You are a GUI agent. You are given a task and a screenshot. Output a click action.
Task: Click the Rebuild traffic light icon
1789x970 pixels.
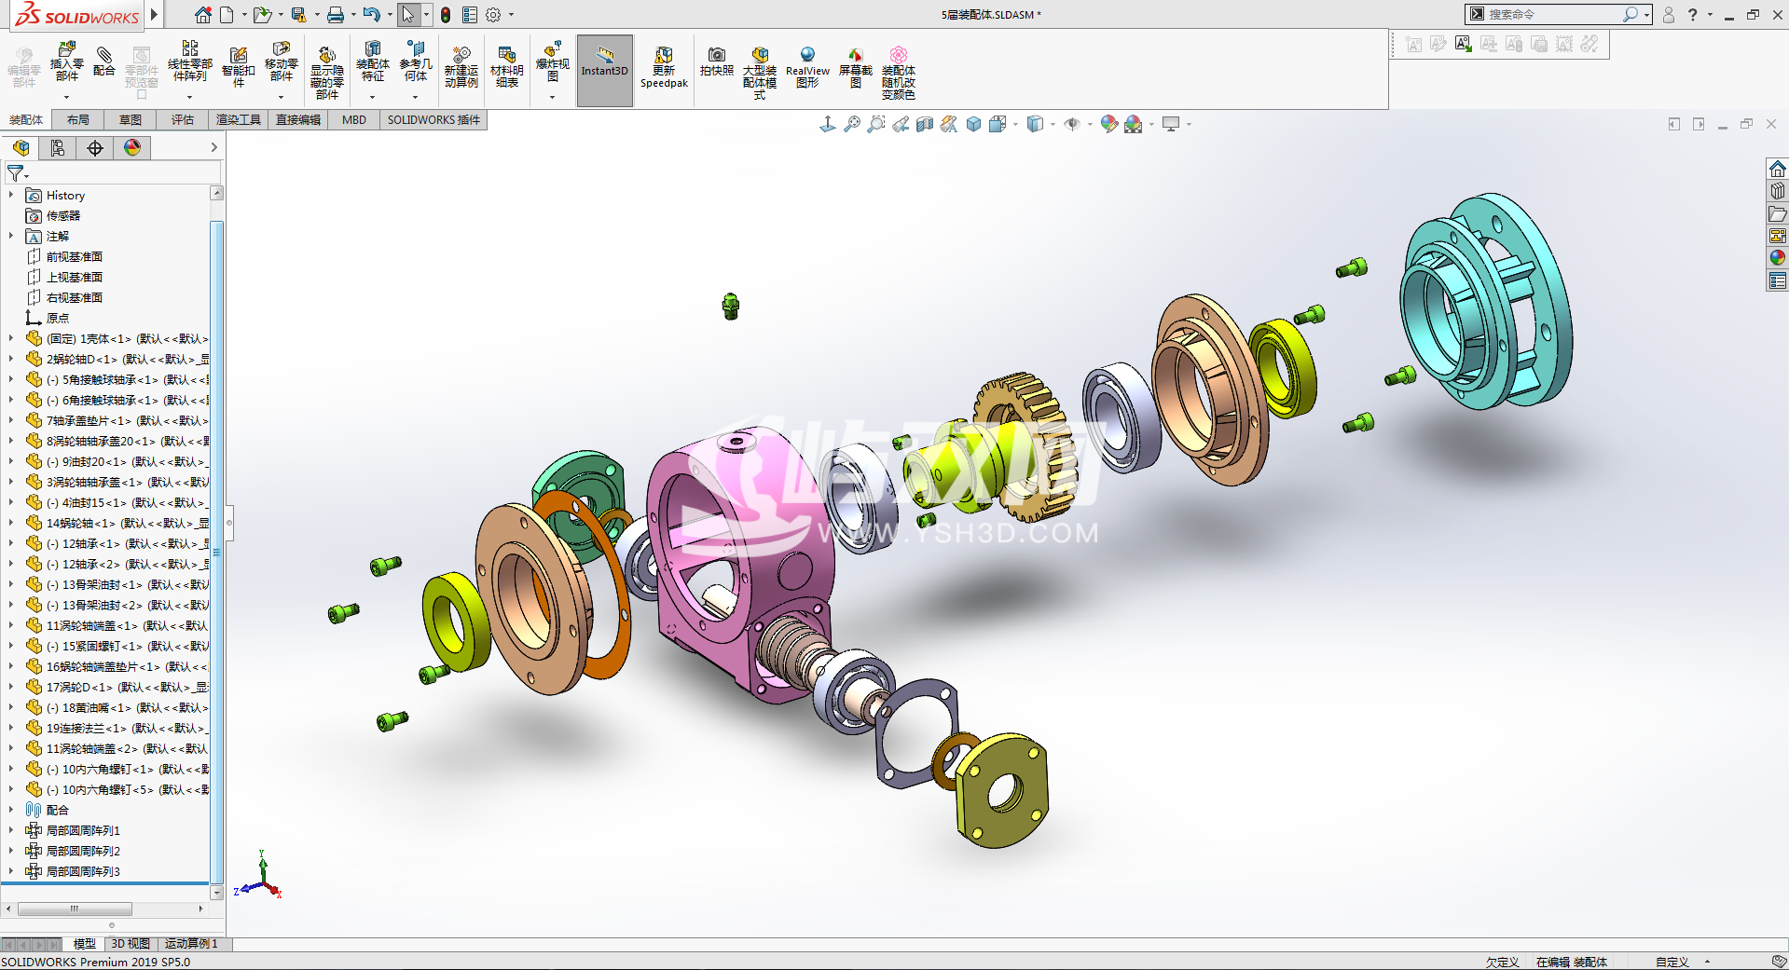(446, 15)
